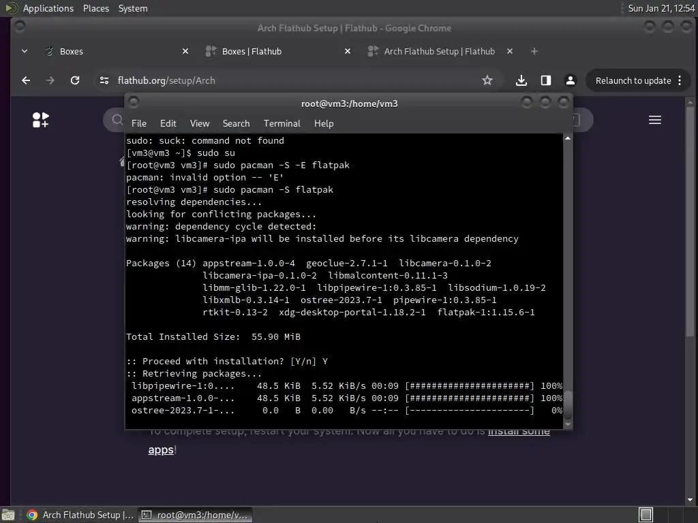Open Chrome window menu icon in title bar
The width and height of the screenshot is (698, 523).
point(20,27)
